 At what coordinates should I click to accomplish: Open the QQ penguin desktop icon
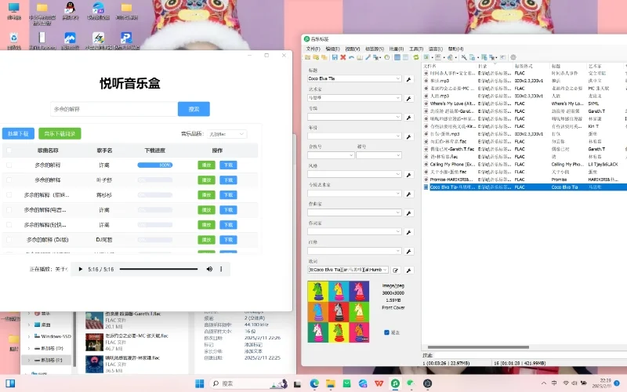point(71,10)
